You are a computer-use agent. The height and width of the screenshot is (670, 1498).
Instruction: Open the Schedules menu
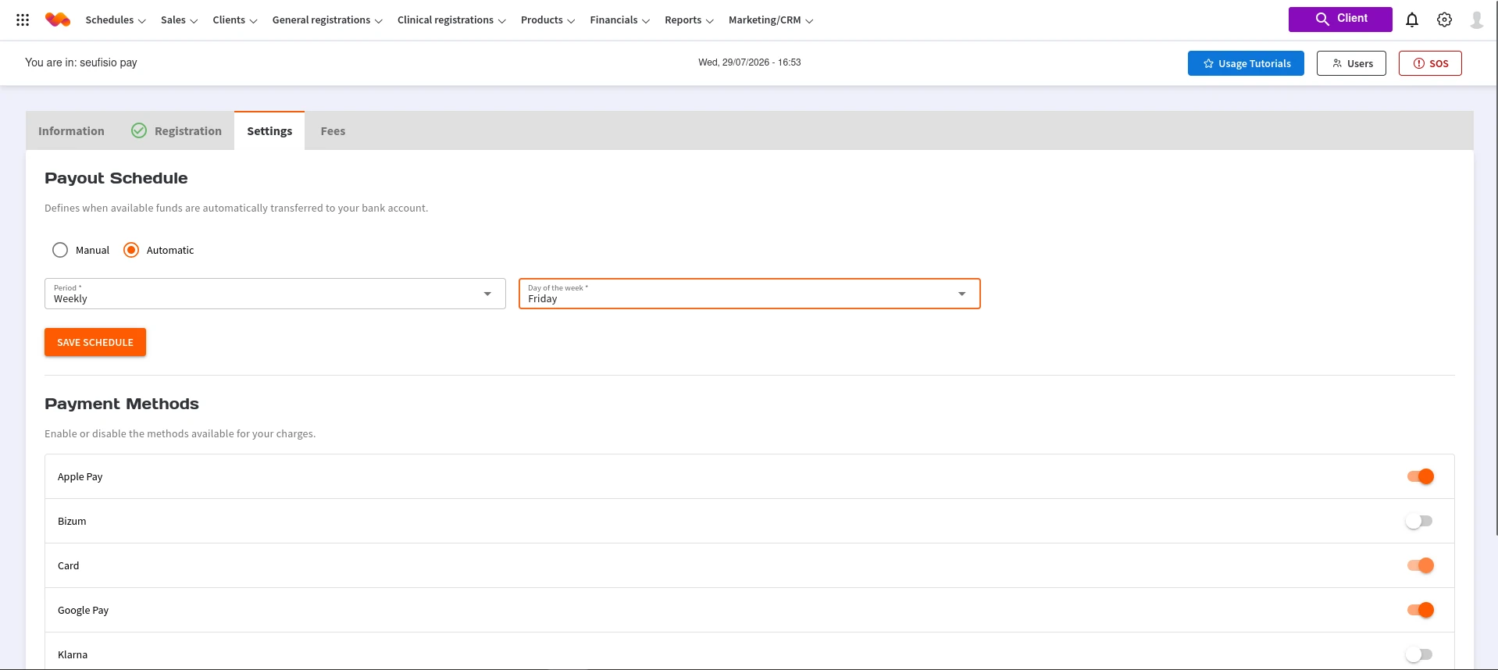coord(116,20)
